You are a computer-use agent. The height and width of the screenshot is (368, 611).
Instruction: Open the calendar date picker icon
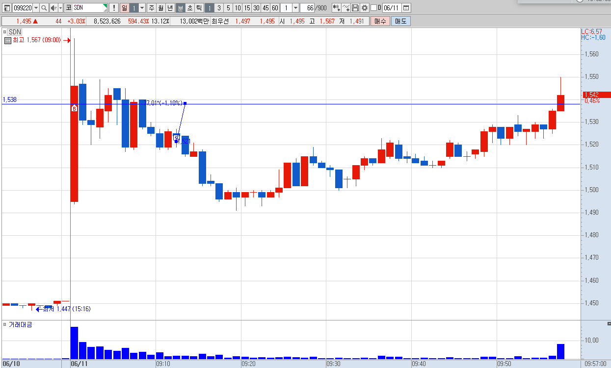(x=406, y=8)
